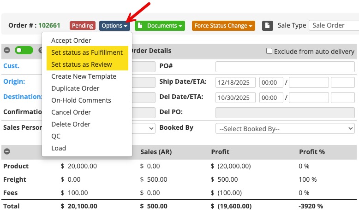The height and width of the screenshot is (219, 359).
Task: Click the Origin link label
Action: pyautogui.click(x=14, y=81)
